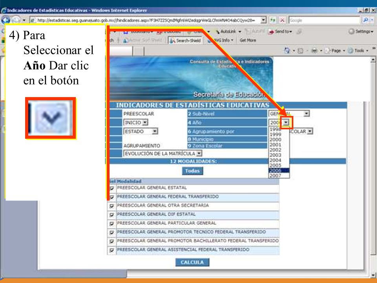Click the Send to toolbar button
Image resolution: width=377 pixels, height=283 pixels.
[280, 31]
